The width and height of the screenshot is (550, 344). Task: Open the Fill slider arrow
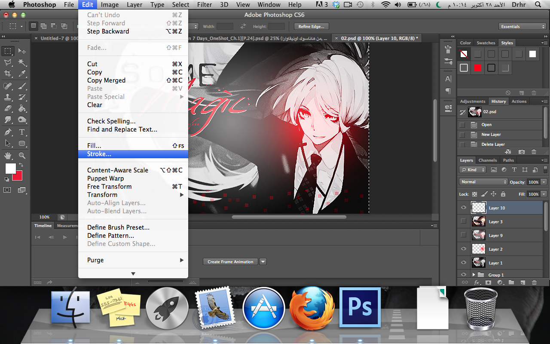[x=544, y=194]
